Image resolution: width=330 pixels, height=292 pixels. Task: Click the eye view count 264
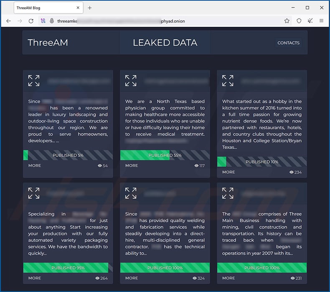click(x=102, y=278)
